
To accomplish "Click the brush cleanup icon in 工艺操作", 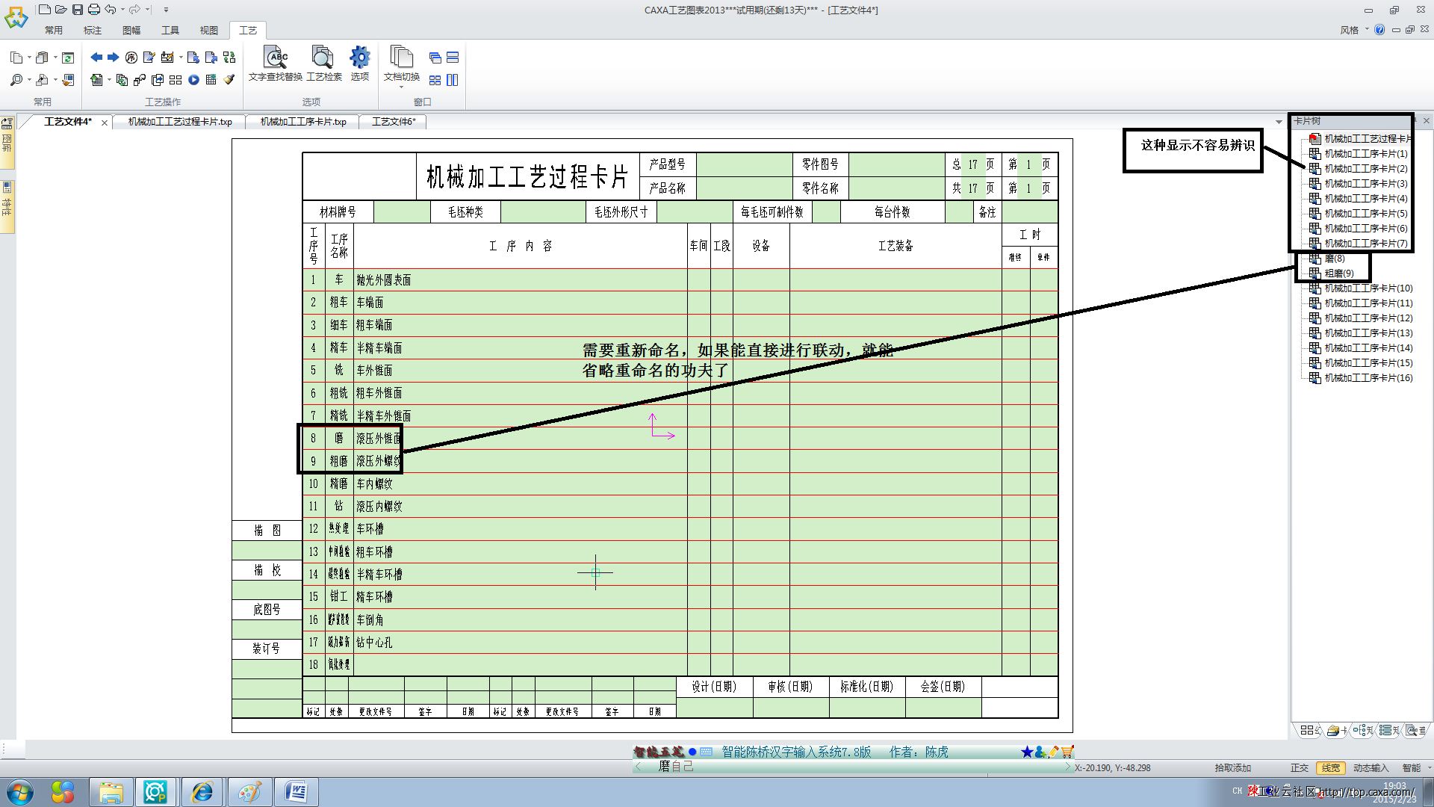I will point(230,80).
